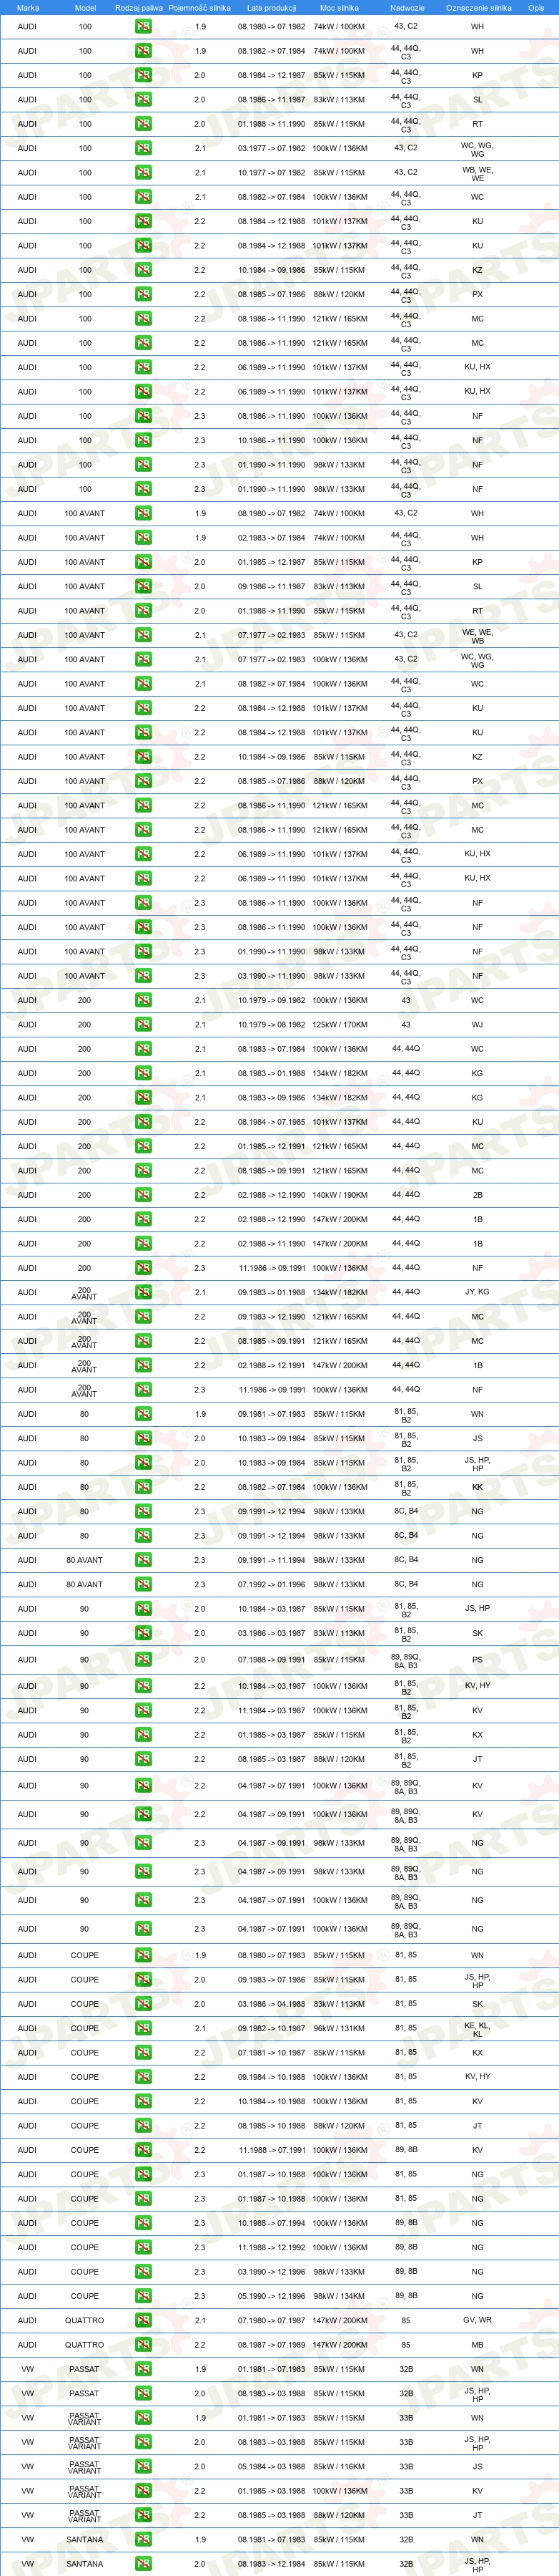The height and width of the screenshot is (2576, 559).
Task: Click the Model column header
Action: (85, 7)
